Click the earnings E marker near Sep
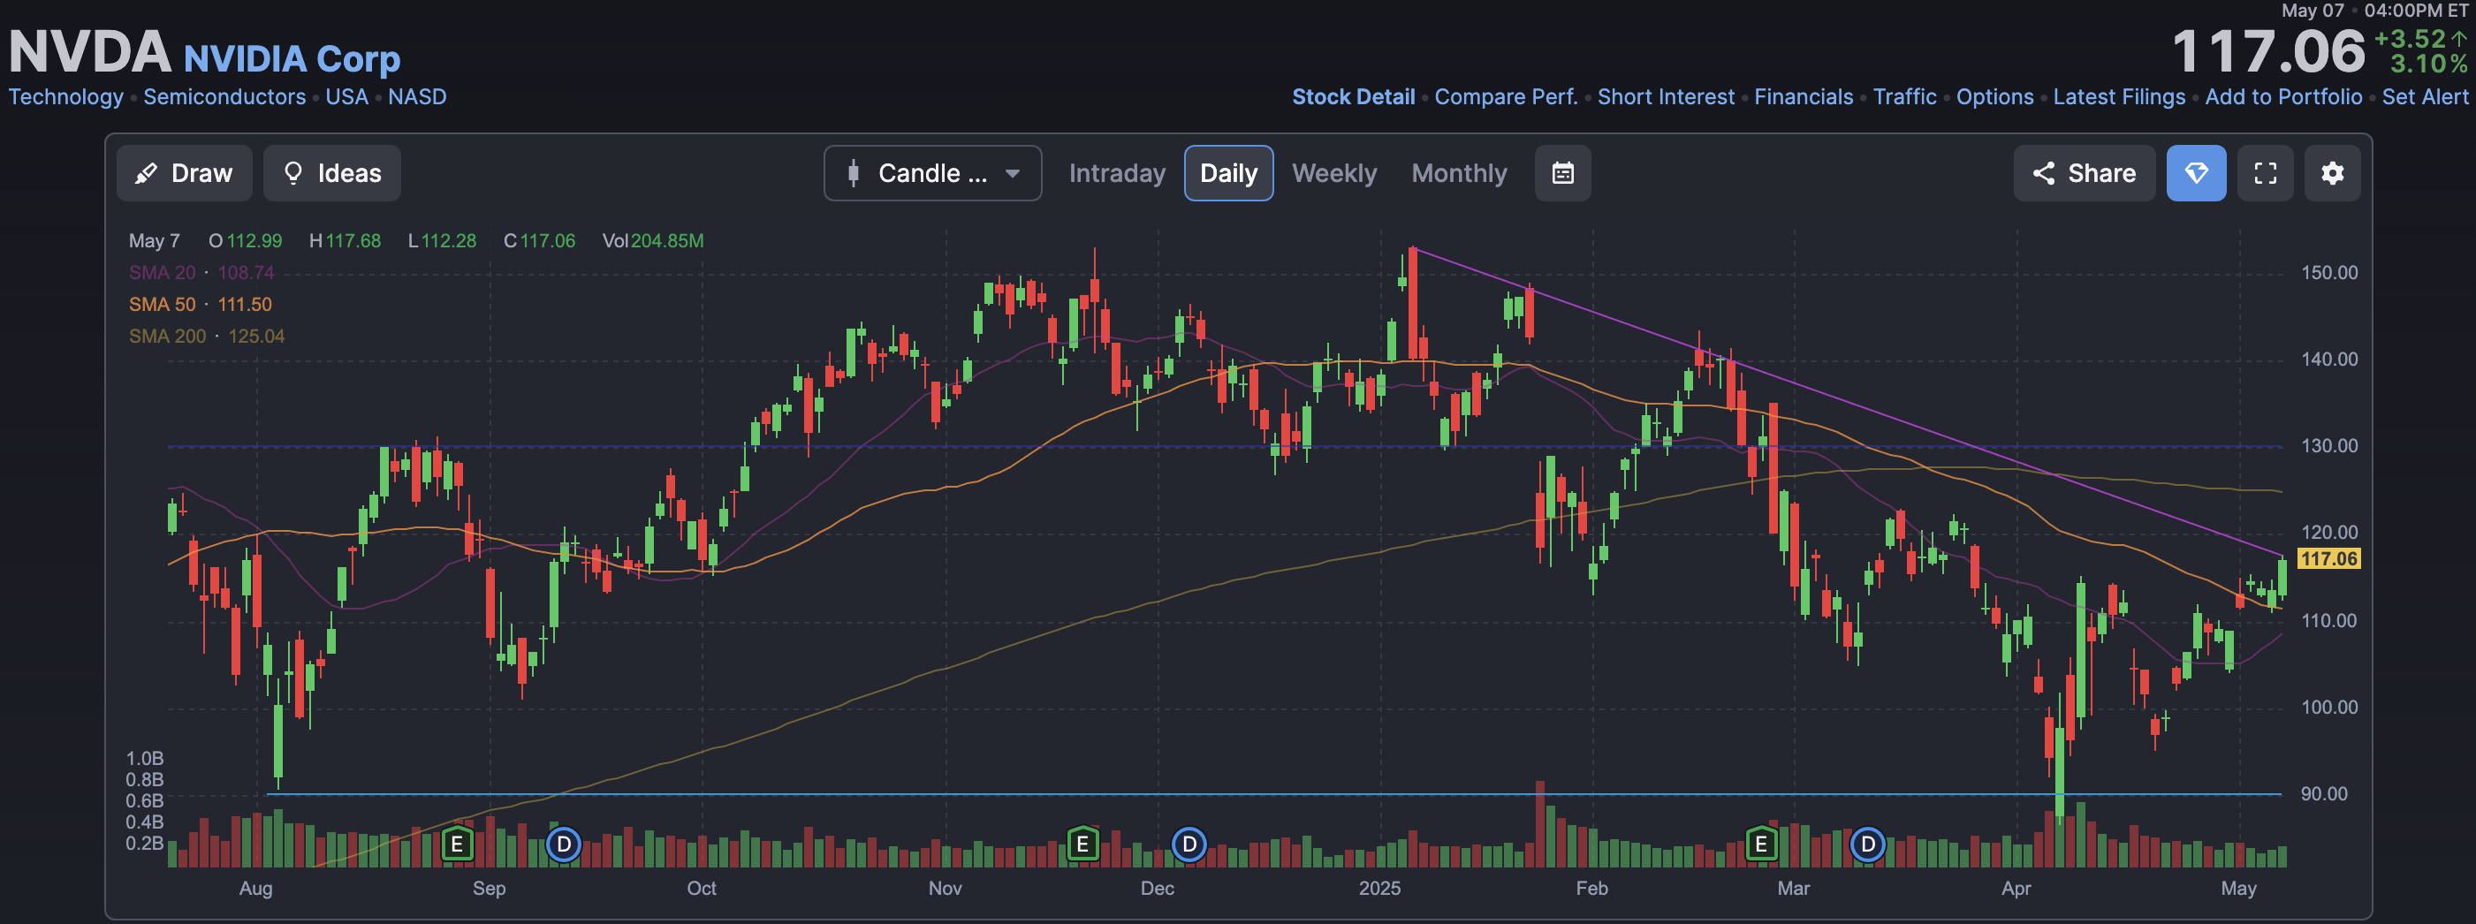Screen dimensions: 2476x924 point(458,844)
